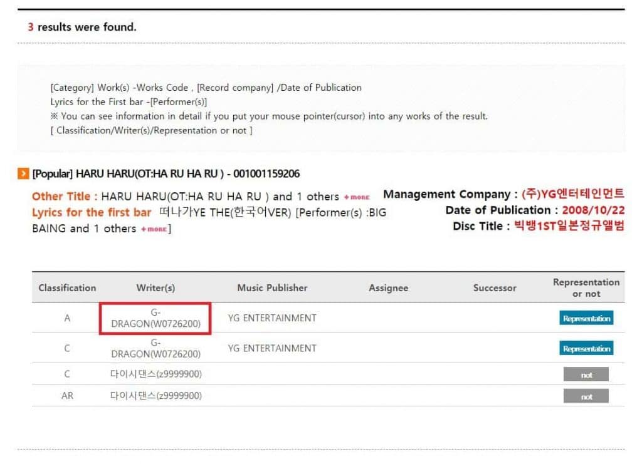Click the 'not' badge in 다이시댄스 C row
Viewport: 642px width, 464px height.
pyautogui.click(x=586, y=374)
